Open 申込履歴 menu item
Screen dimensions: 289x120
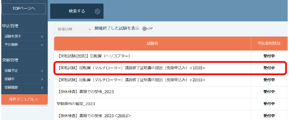tap(11, 45)
